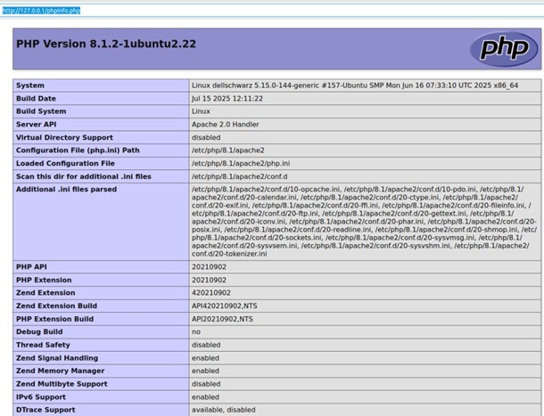544x416 pixels.
Task: Select the Debug Build label
Action: tap(39, 331)
